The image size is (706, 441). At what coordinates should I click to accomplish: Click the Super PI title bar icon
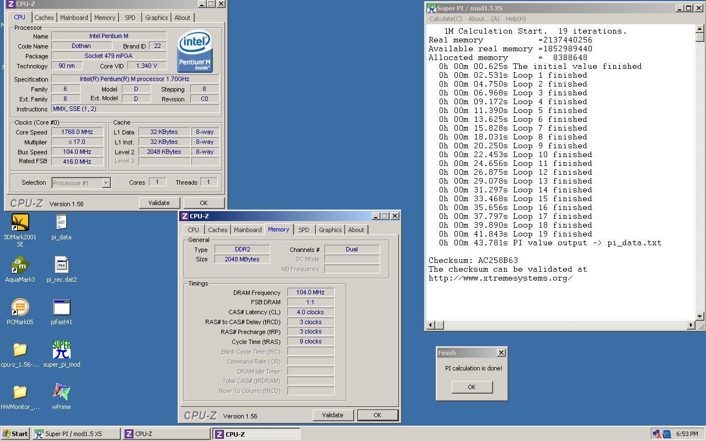pos(431,8)
